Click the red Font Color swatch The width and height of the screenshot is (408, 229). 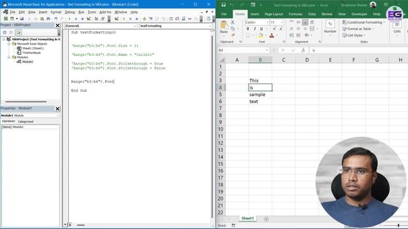pos(272,36)
